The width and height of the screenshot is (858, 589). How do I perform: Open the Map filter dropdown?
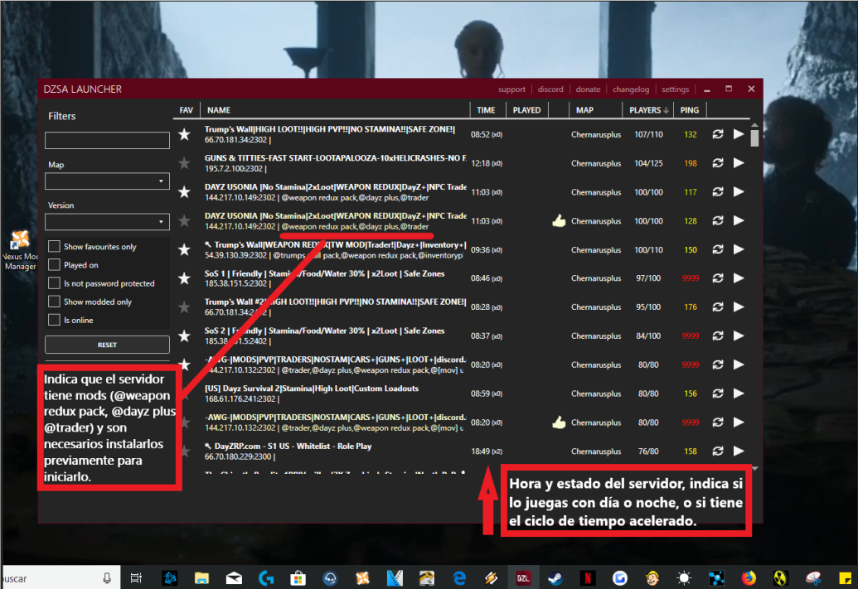pos(107,181)
